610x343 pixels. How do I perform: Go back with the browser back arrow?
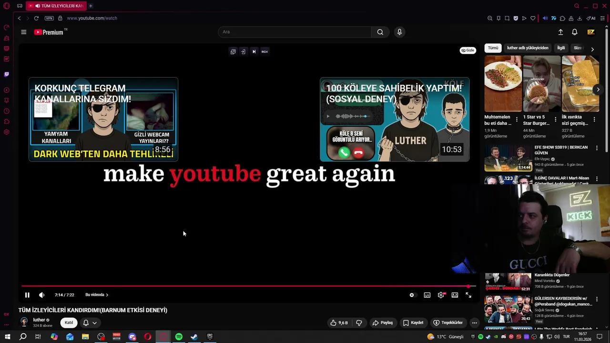19,18
